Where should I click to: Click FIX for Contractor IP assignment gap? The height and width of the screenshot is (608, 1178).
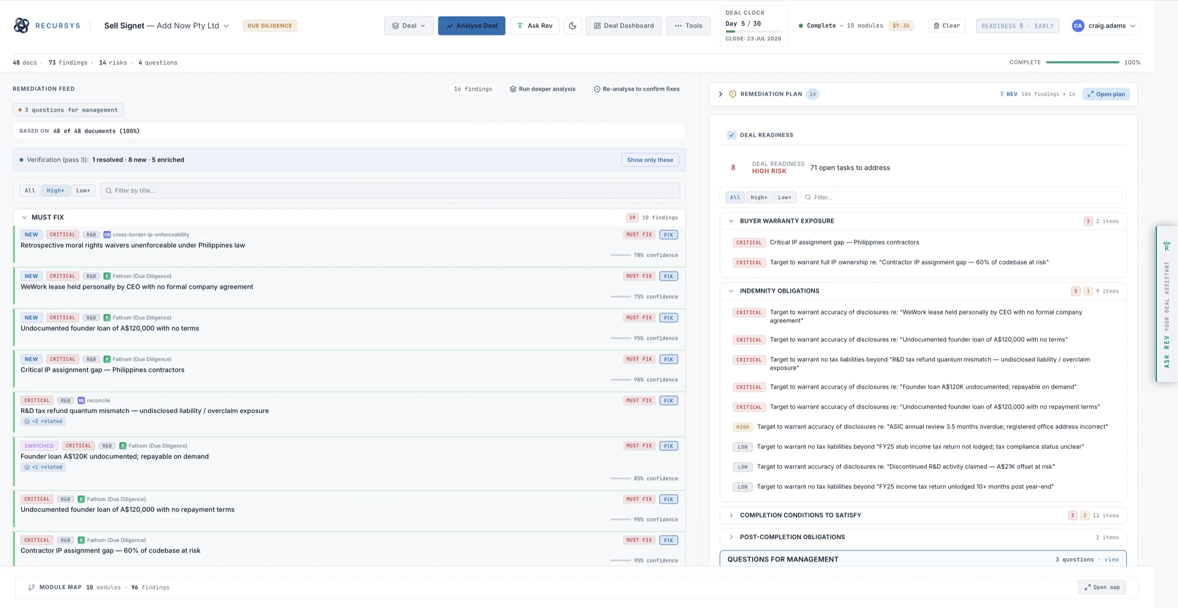pyautogui.click(x=669, y=540)
